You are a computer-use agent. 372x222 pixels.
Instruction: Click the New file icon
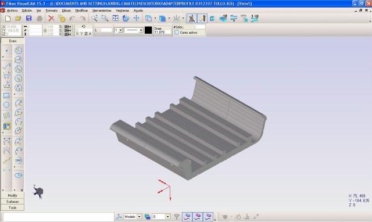click(x=8, y=19)
